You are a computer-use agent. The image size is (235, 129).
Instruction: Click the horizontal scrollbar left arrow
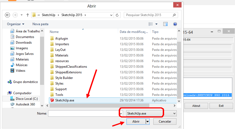pyautogui.click(x=47, y=105)
